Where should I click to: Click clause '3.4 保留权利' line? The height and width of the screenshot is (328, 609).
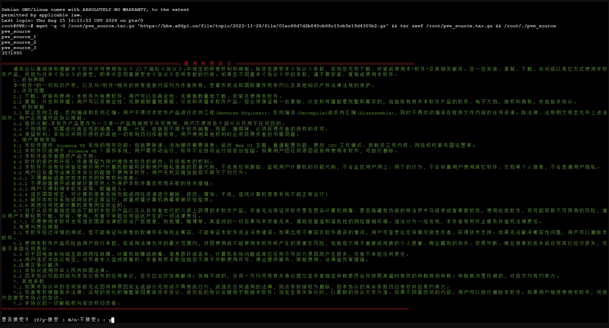(x=157, y=135)
